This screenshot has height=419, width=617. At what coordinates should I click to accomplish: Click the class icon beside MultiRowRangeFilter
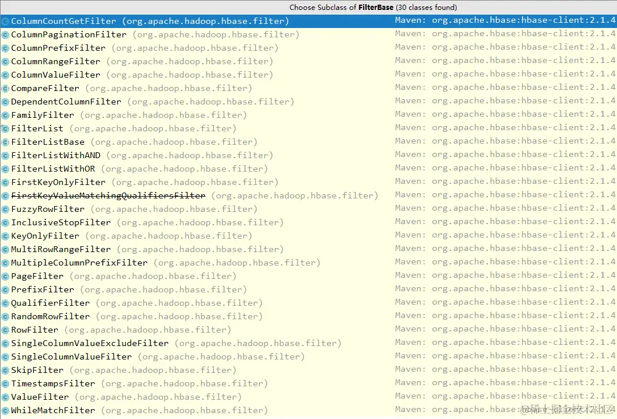point(5,249)
